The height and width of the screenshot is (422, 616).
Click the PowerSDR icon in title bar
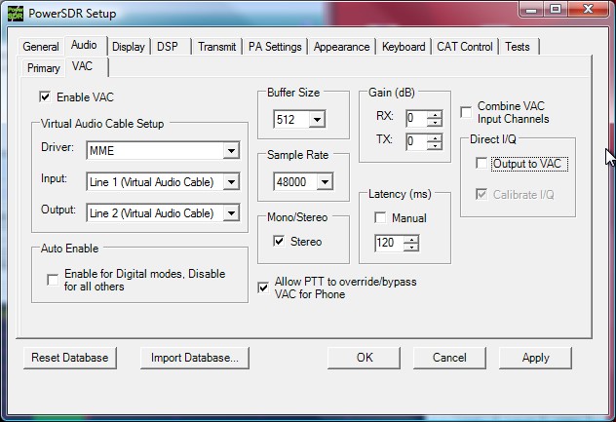[x=15, y=14]
